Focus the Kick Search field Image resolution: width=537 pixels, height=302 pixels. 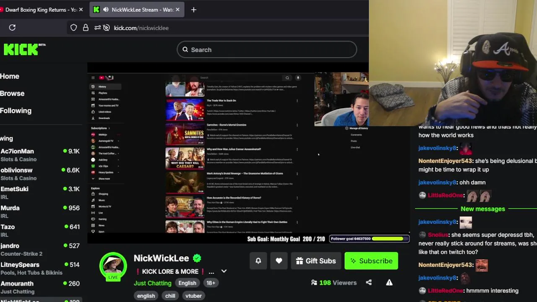click(x=267, y=49)
